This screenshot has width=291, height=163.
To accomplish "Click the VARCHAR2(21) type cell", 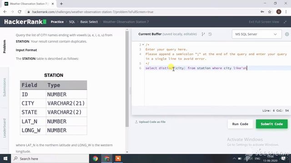I will (66, 103).
